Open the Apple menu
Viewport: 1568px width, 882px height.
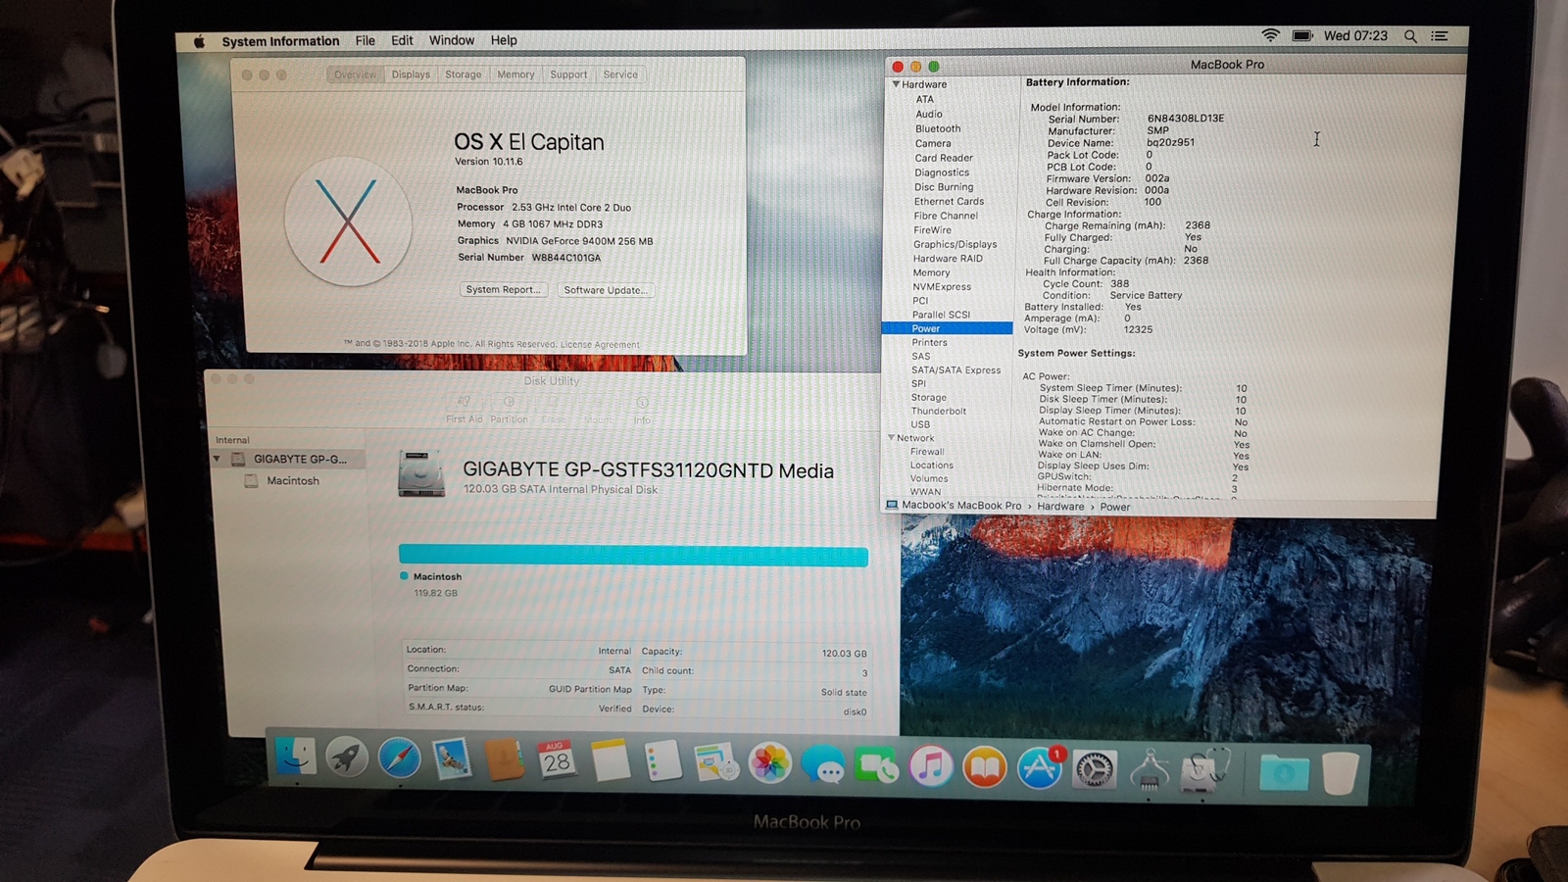(199, 41)
